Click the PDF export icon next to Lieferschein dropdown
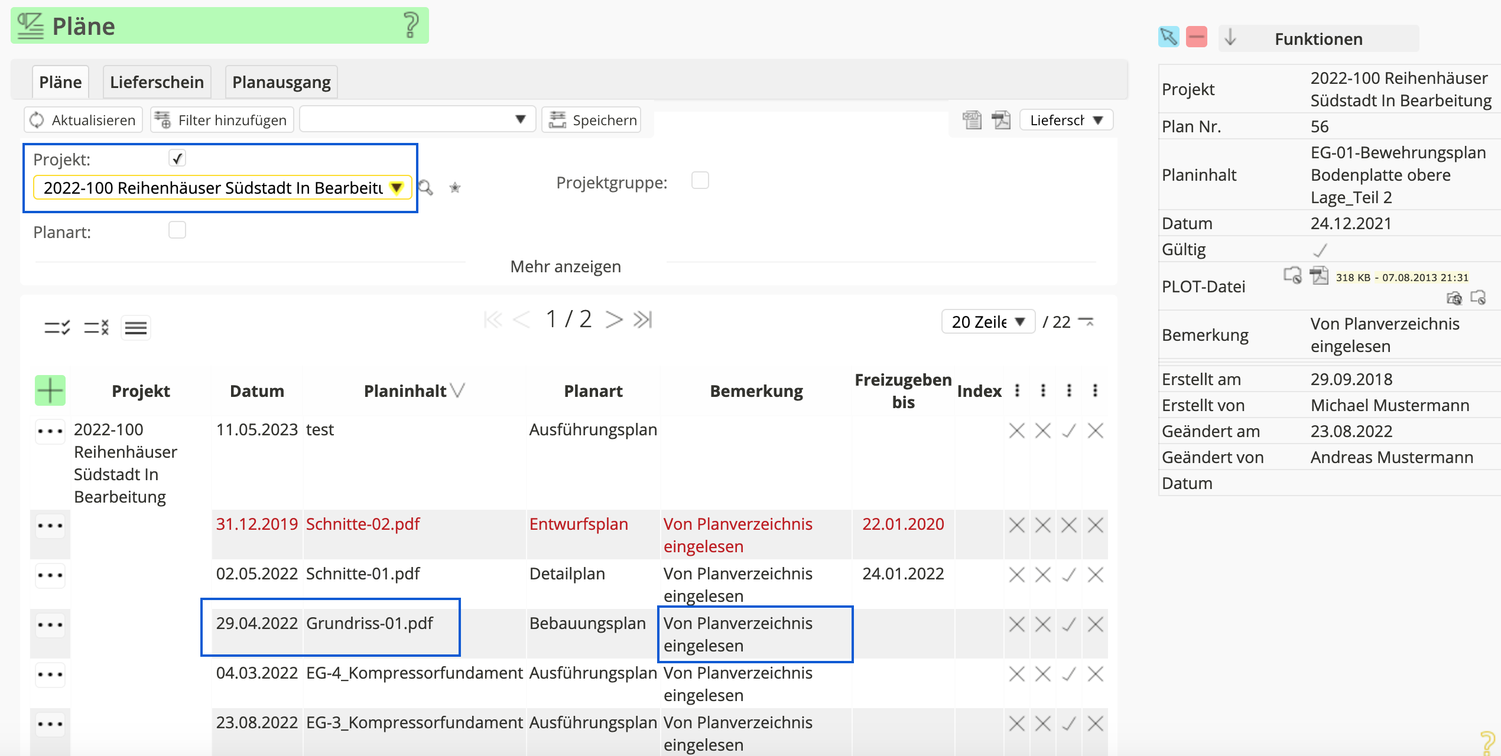 pyautogui.click(x=1001, y=120)
